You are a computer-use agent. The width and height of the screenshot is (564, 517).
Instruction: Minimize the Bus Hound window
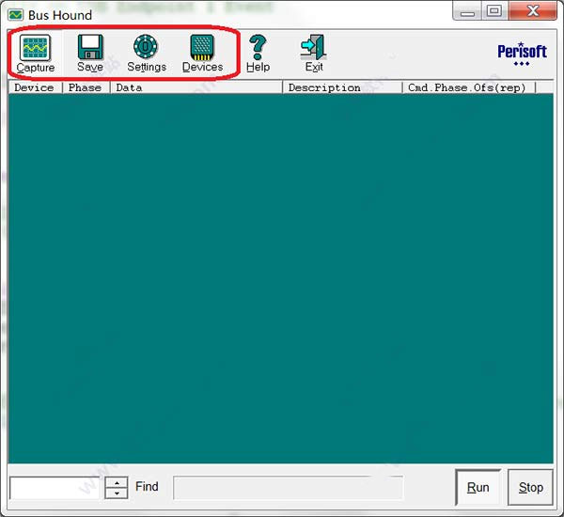click(x=467, y=10)
